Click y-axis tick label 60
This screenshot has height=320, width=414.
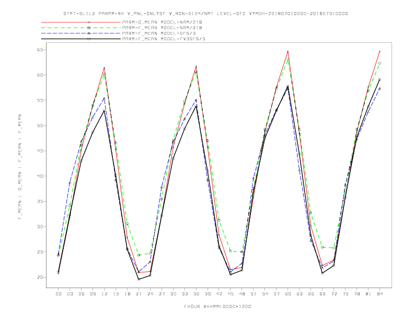tap(40, 75)
